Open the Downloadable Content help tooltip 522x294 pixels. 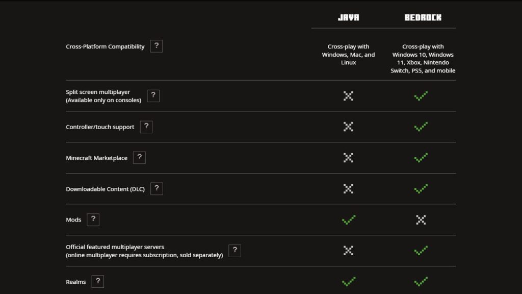156,188
